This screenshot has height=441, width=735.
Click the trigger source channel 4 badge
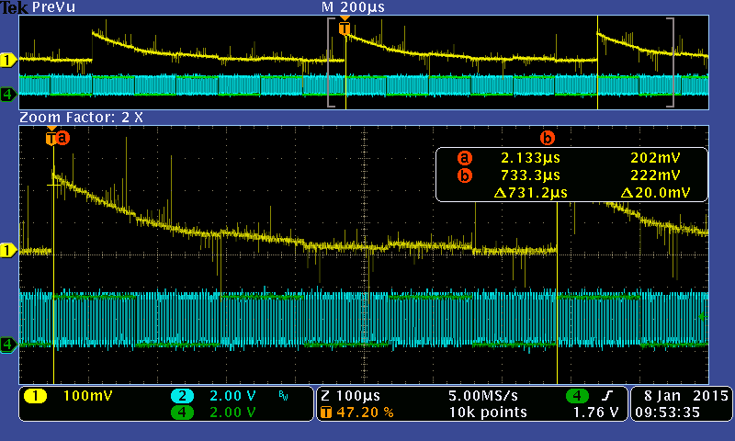tap(577, 396)
